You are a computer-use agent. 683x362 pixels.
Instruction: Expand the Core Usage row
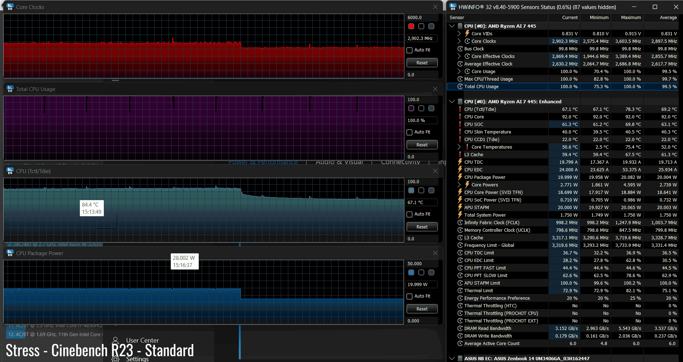[459, 71]
